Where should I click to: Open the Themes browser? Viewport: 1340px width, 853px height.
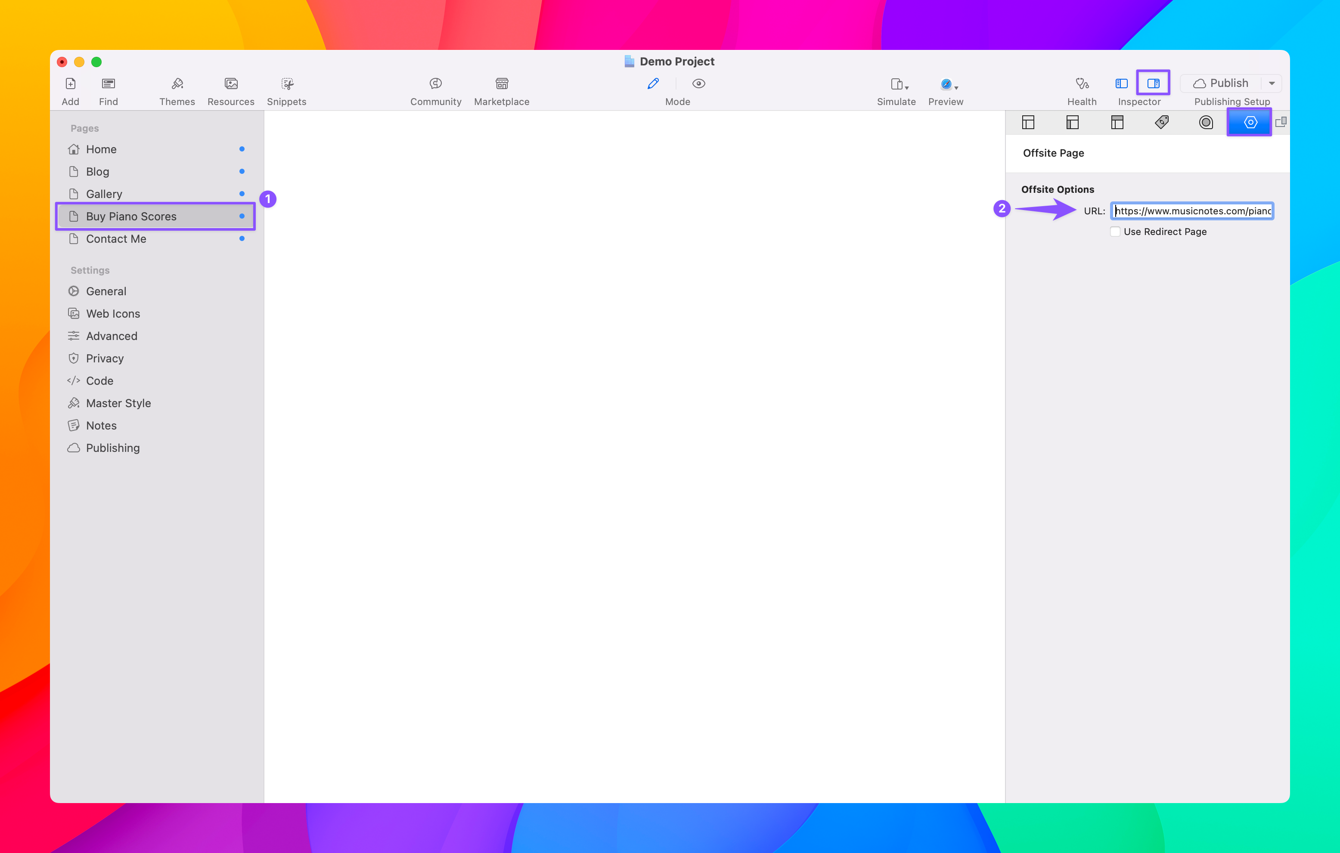click(177, 84)
